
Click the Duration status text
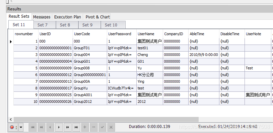(x=149, y=127)
